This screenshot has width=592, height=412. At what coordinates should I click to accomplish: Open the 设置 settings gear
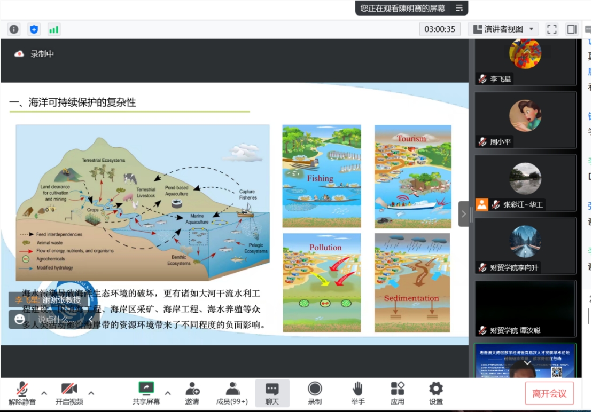click(x=436, y=393)
